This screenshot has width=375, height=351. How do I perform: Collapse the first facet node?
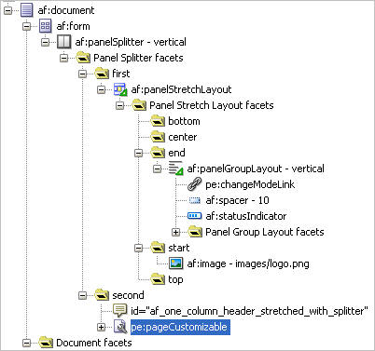[83, 74]
